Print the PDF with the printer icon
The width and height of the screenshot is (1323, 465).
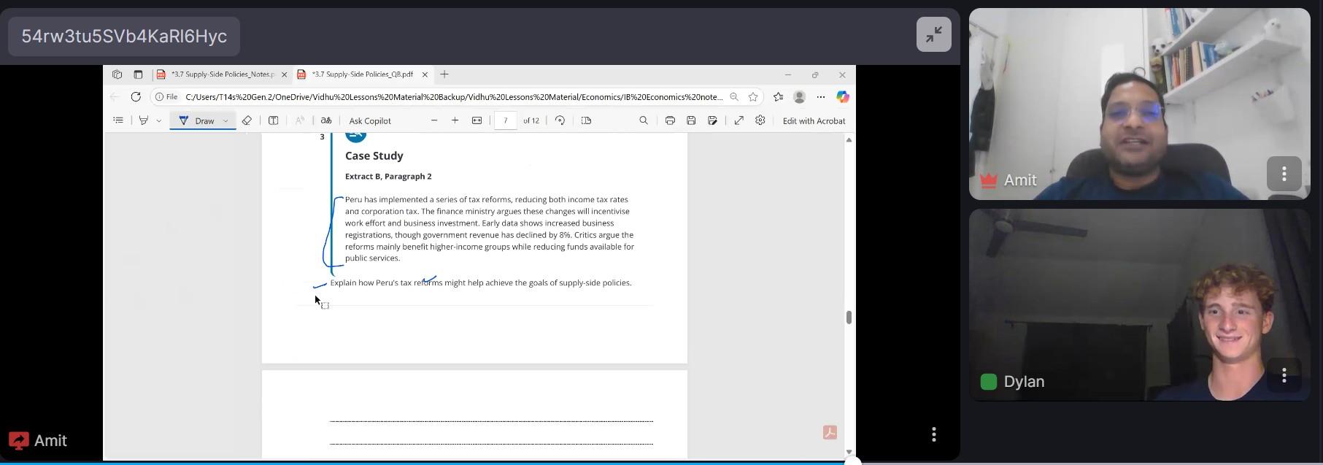coord(669,120)
